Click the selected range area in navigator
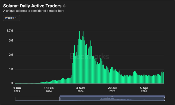 [112, 99]
